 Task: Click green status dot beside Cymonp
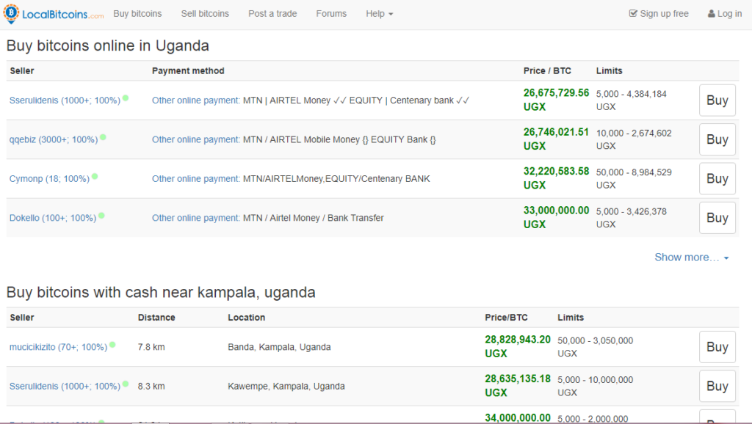pyautogui.click(x=95, y=177)
